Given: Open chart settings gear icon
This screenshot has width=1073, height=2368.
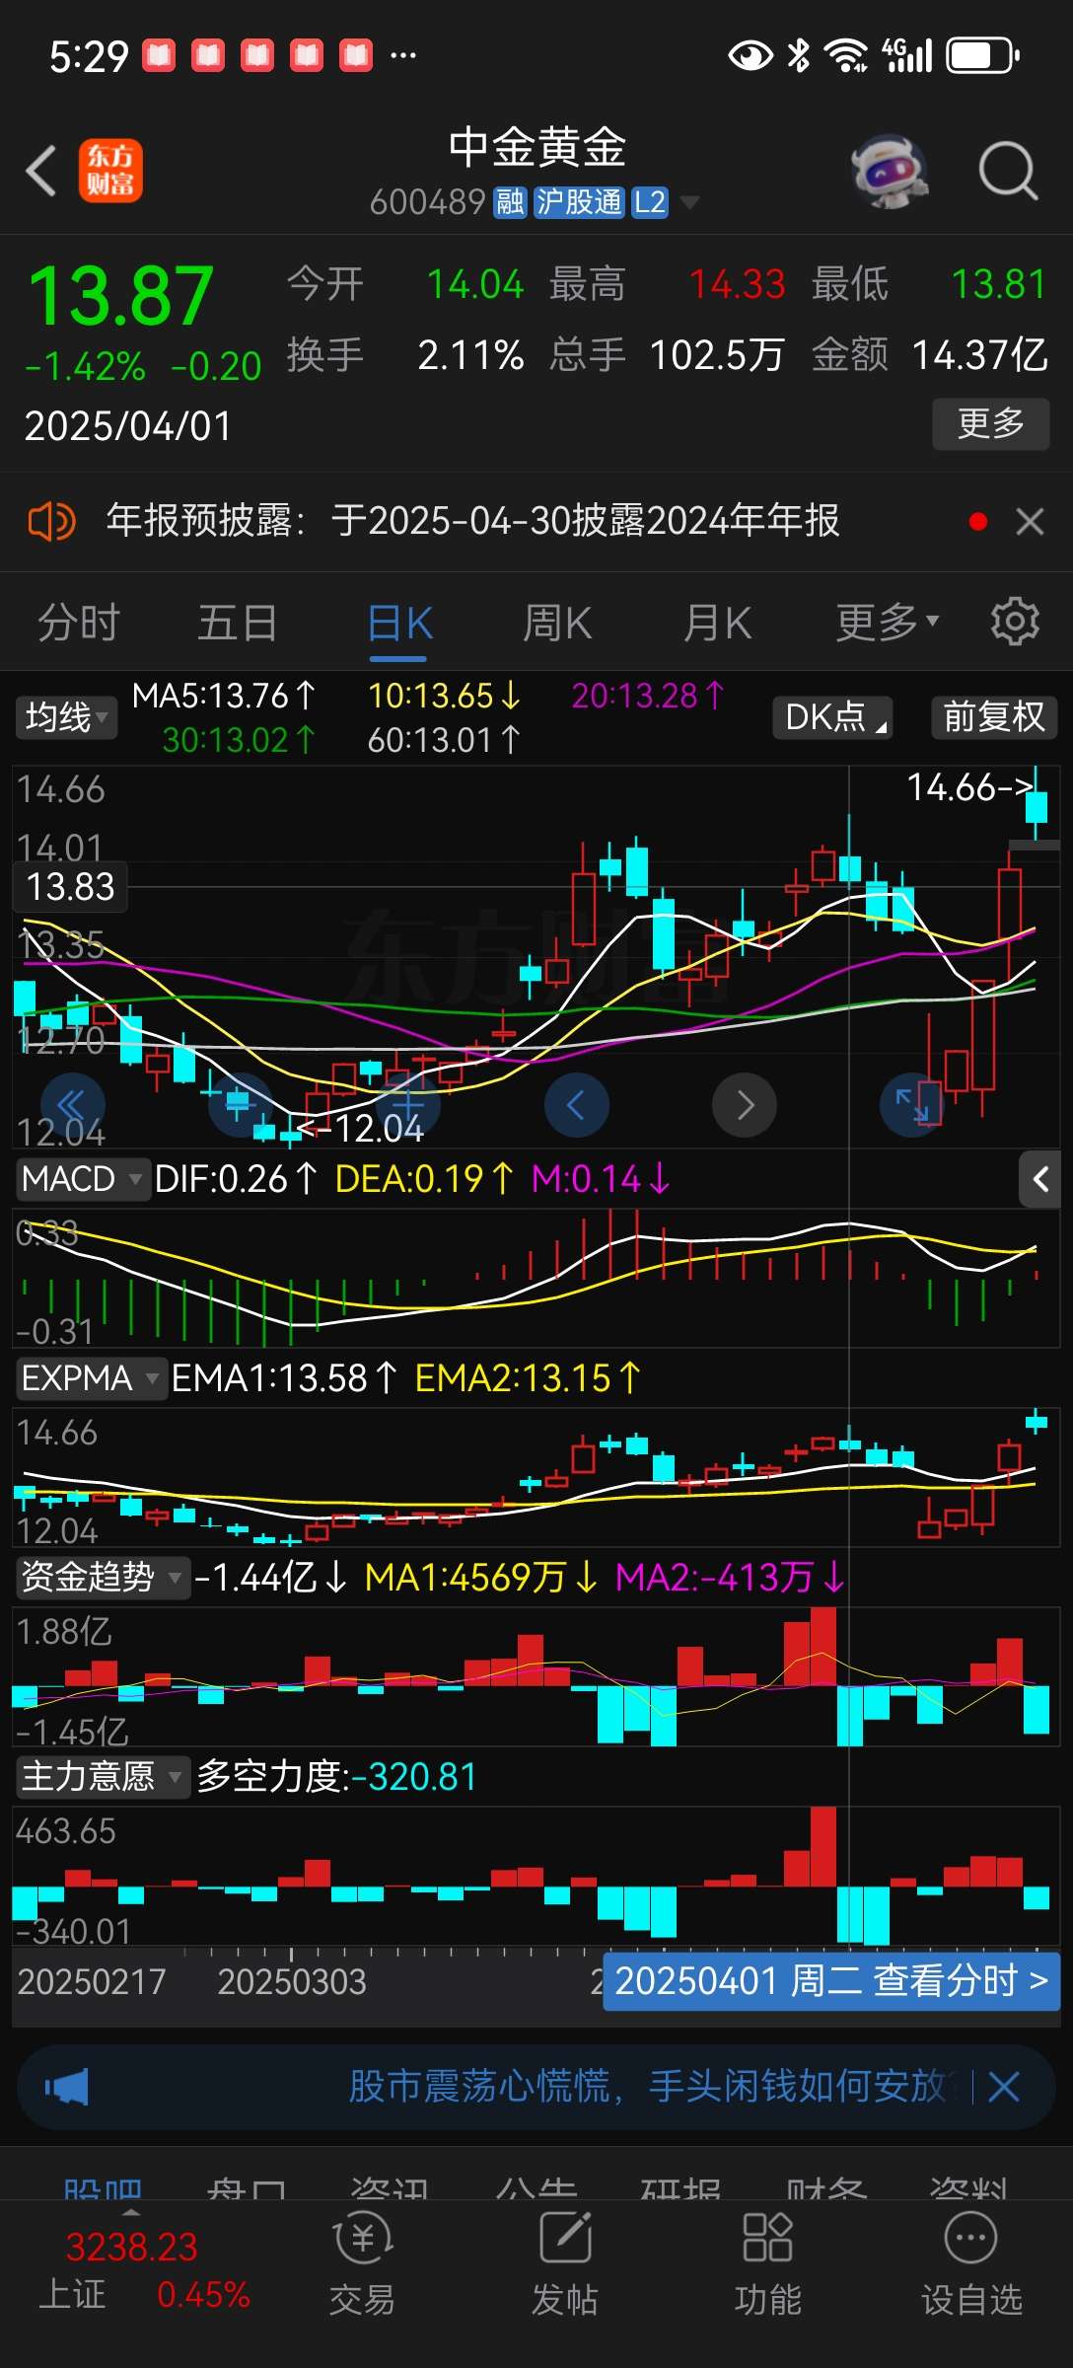Looking at the screenshot, I should click(x=1015, y=622).
